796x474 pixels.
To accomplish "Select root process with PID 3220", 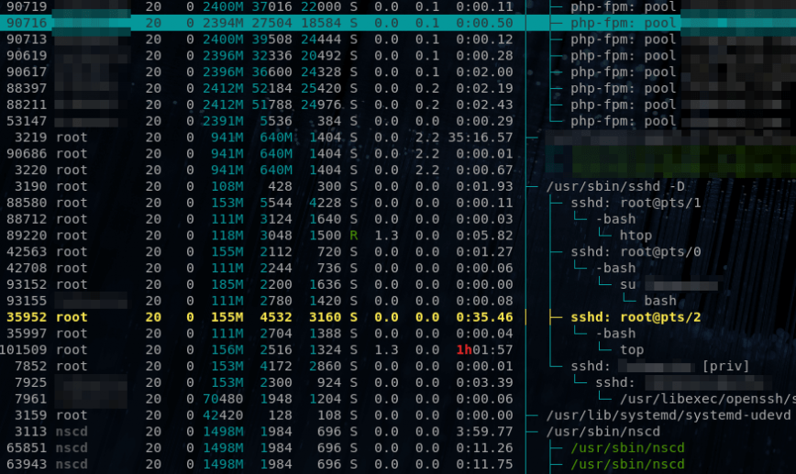I will (398, 170).
